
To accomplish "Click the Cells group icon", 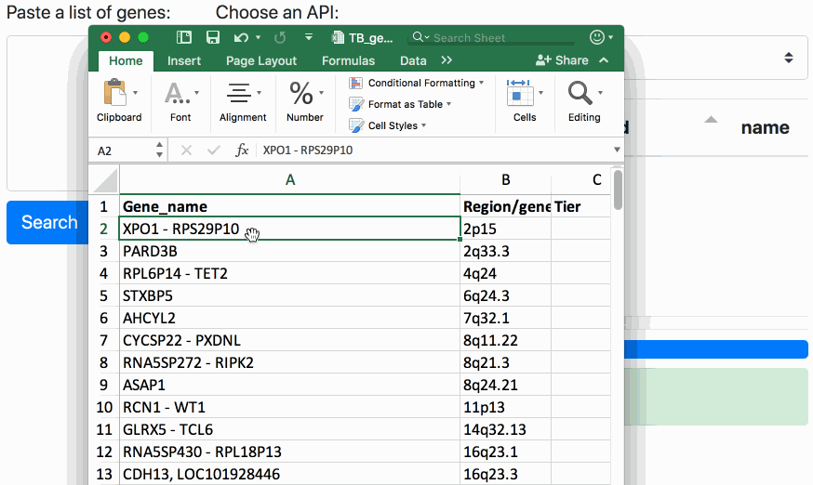I will [519, 93].
